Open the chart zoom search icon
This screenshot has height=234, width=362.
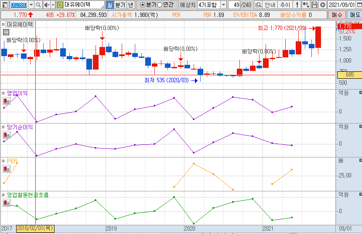pos(258,5)
